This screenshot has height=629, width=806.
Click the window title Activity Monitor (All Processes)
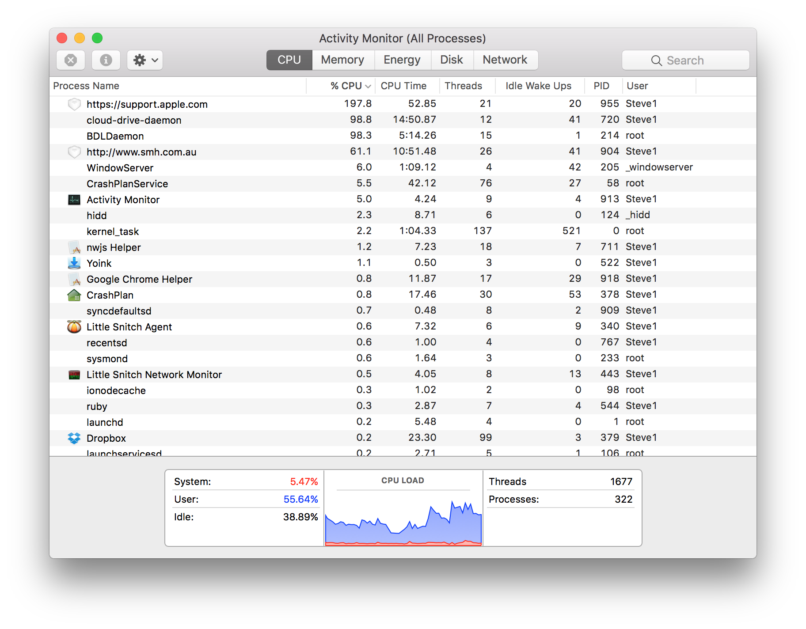(403, 38)
